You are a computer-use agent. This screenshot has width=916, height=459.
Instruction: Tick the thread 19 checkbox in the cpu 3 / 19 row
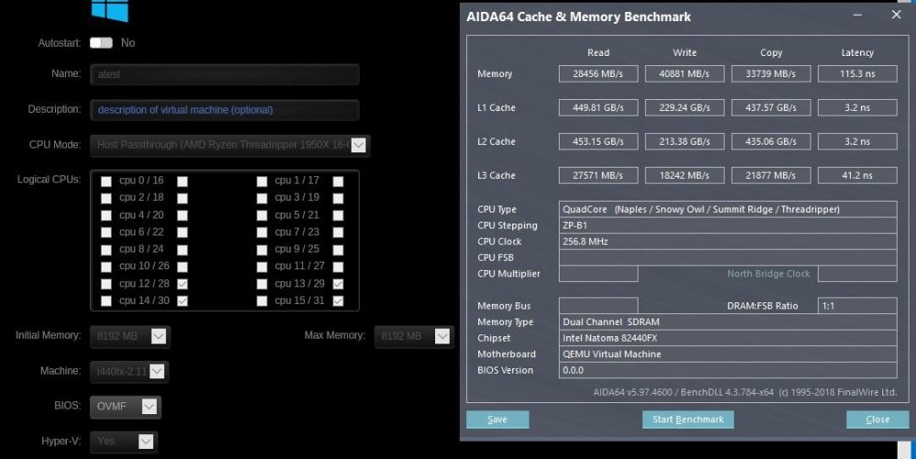338,199
